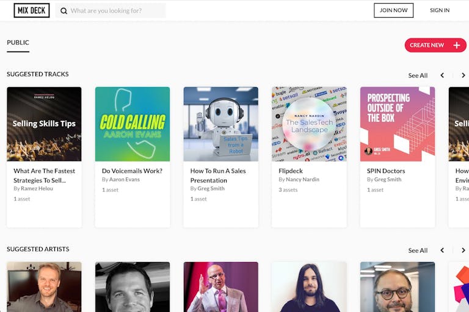Click the search magnifier icon
This screenshot has width=469, height=312.
tap(64, 11)
